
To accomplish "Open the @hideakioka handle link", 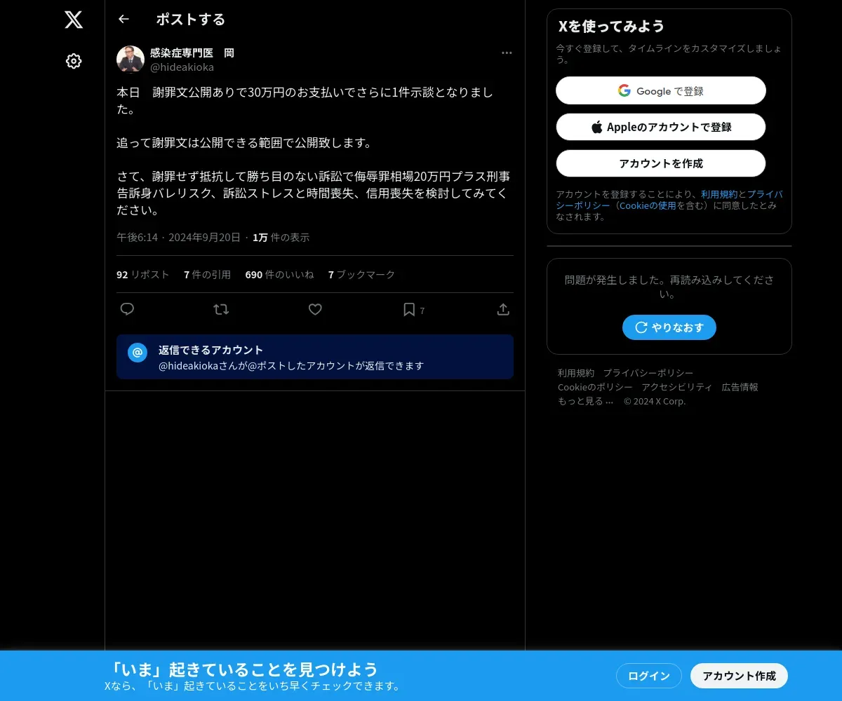I will tap(182, 67).
